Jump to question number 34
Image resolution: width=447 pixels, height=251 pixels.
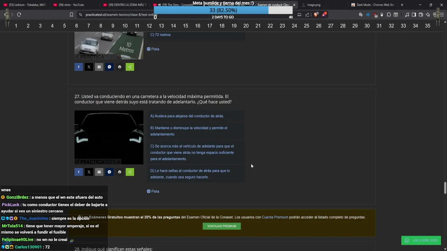click(x=415, y=26)
